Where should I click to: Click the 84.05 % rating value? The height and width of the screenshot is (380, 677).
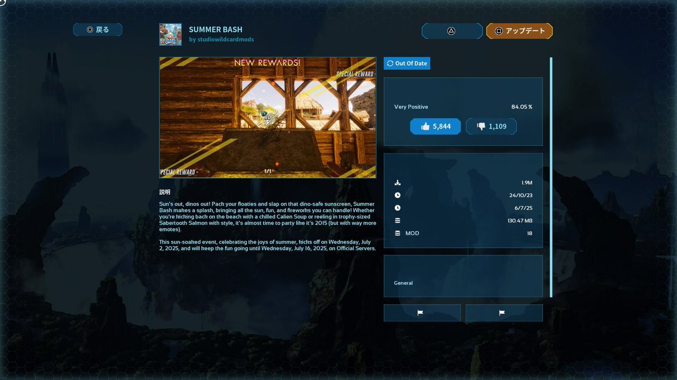pyautogui.click(x=522, y=107)
